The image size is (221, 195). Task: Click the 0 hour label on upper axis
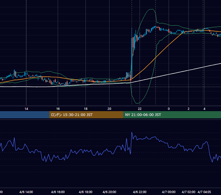tap(169, 109)
